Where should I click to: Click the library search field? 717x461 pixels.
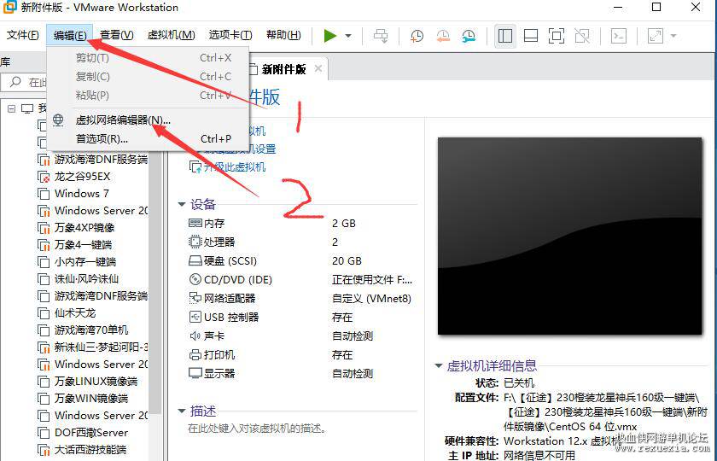25,82
